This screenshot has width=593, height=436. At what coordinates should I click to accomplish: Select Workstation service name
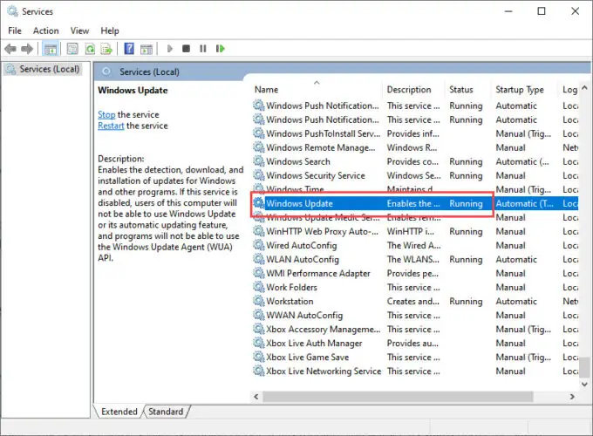point(290,302)
